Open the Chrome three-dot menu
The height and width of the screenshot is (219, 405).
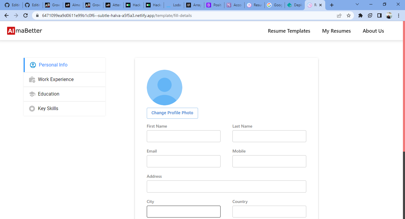point(398,15)
